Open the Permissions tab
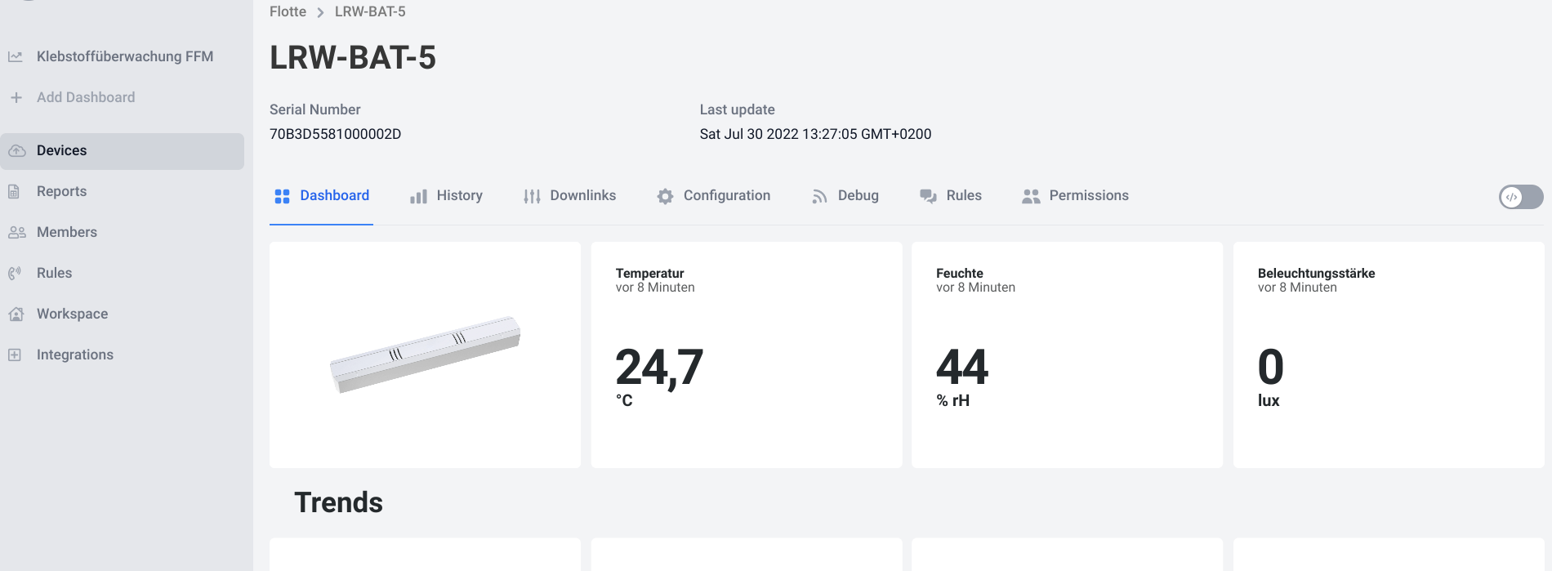The image size is (1552, 571). (1075, 196)
